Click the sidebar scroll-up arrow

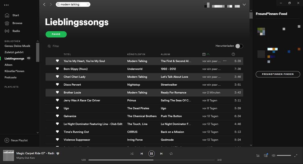click(x=38, y=41)
